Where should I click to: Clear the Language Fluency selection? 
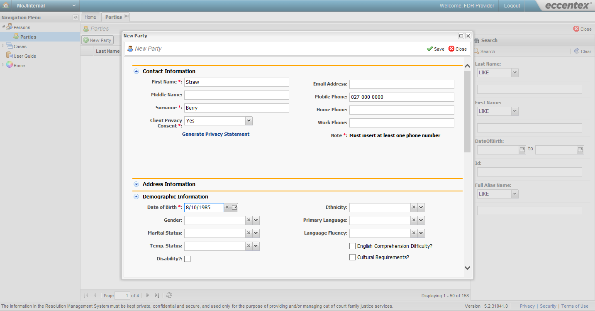coord(414,233)
